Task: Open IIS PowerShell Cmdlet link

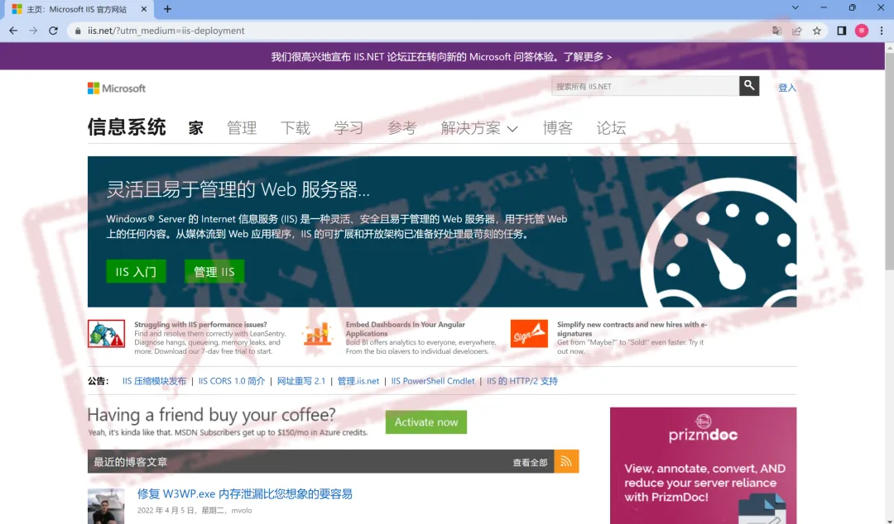Action: click(433, 381)
